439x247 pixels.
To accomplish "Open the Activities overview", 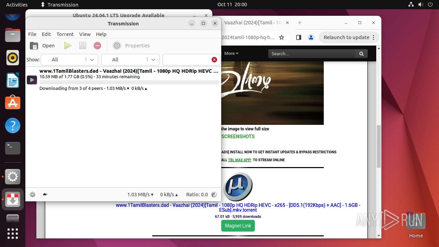I will coord(17,4).
